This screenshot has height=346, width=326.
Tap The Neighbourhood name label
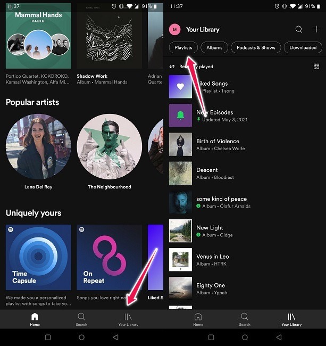110,187
